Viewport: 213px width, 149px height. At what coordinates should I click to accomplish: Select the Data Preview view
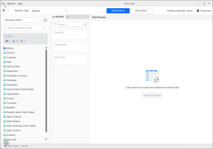click(118, 11)
